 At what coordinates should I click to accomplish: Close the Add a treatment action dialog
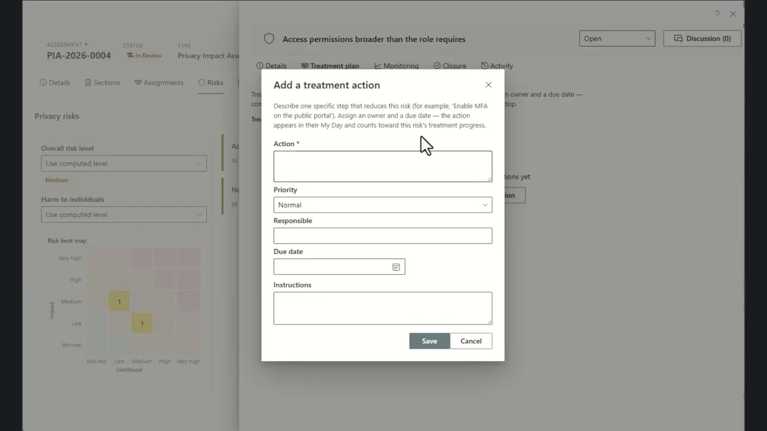coord(488,85)
